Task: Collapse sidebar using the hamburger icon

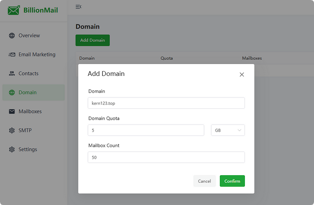Action: tap(78, 7)
